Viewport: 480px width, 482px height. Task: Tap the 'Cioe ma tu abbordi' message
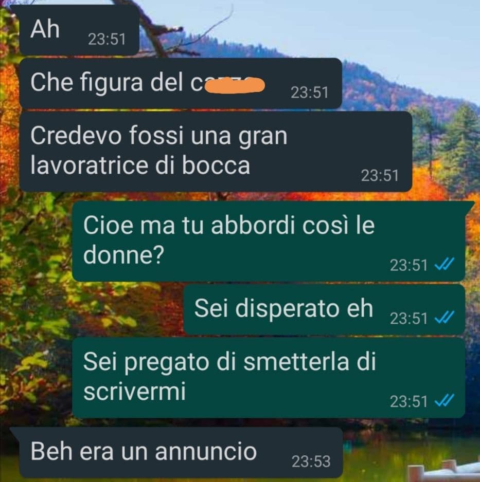(x=269, y=242)
